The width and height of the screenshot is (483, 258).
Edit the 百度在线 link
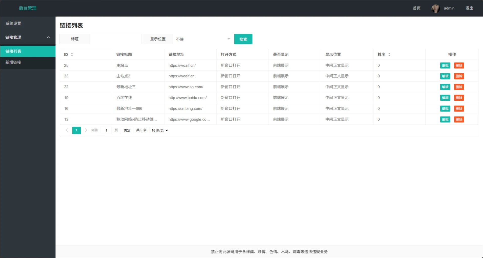pyautogui.click(x=445, y=98)
